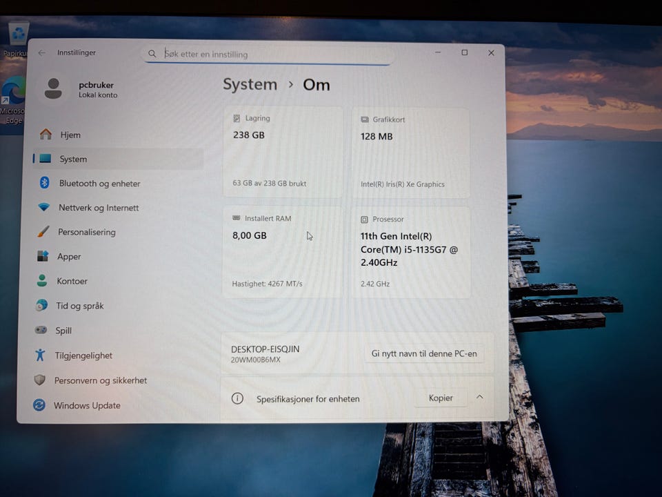Click the search magnifier icon
Viewport: 662px width, 497px height.
click(152, 54)
